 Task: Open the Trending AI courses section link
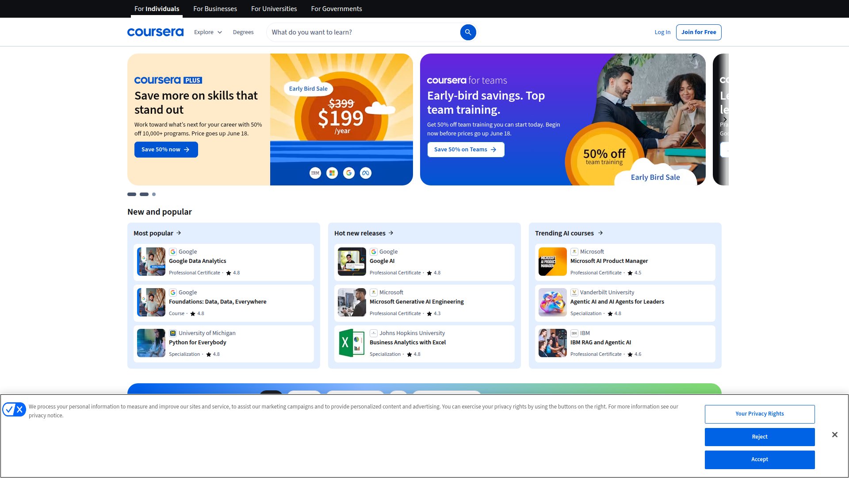(569, 233)
